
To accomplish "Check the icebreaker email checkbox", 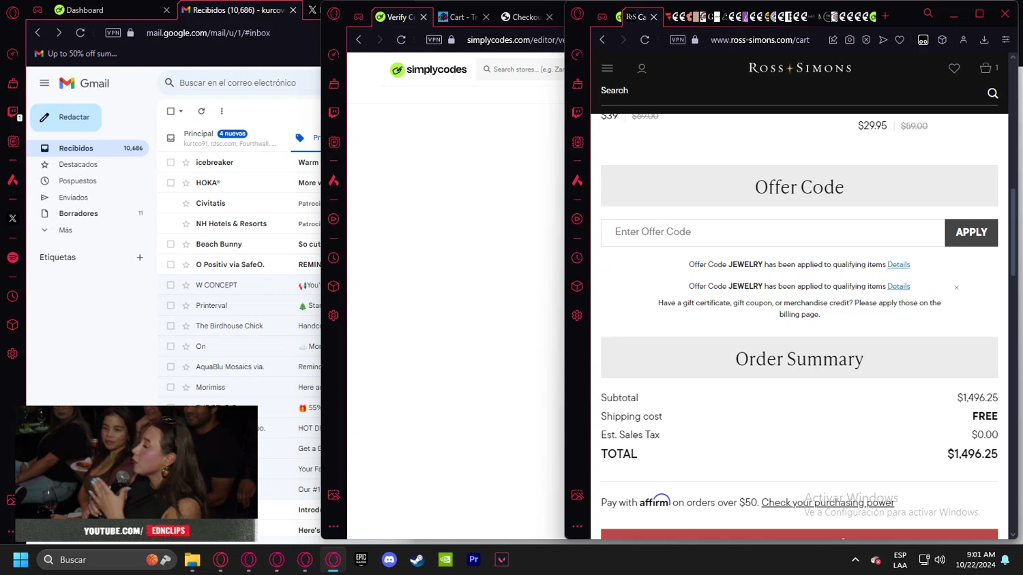I will coord(170,162).
